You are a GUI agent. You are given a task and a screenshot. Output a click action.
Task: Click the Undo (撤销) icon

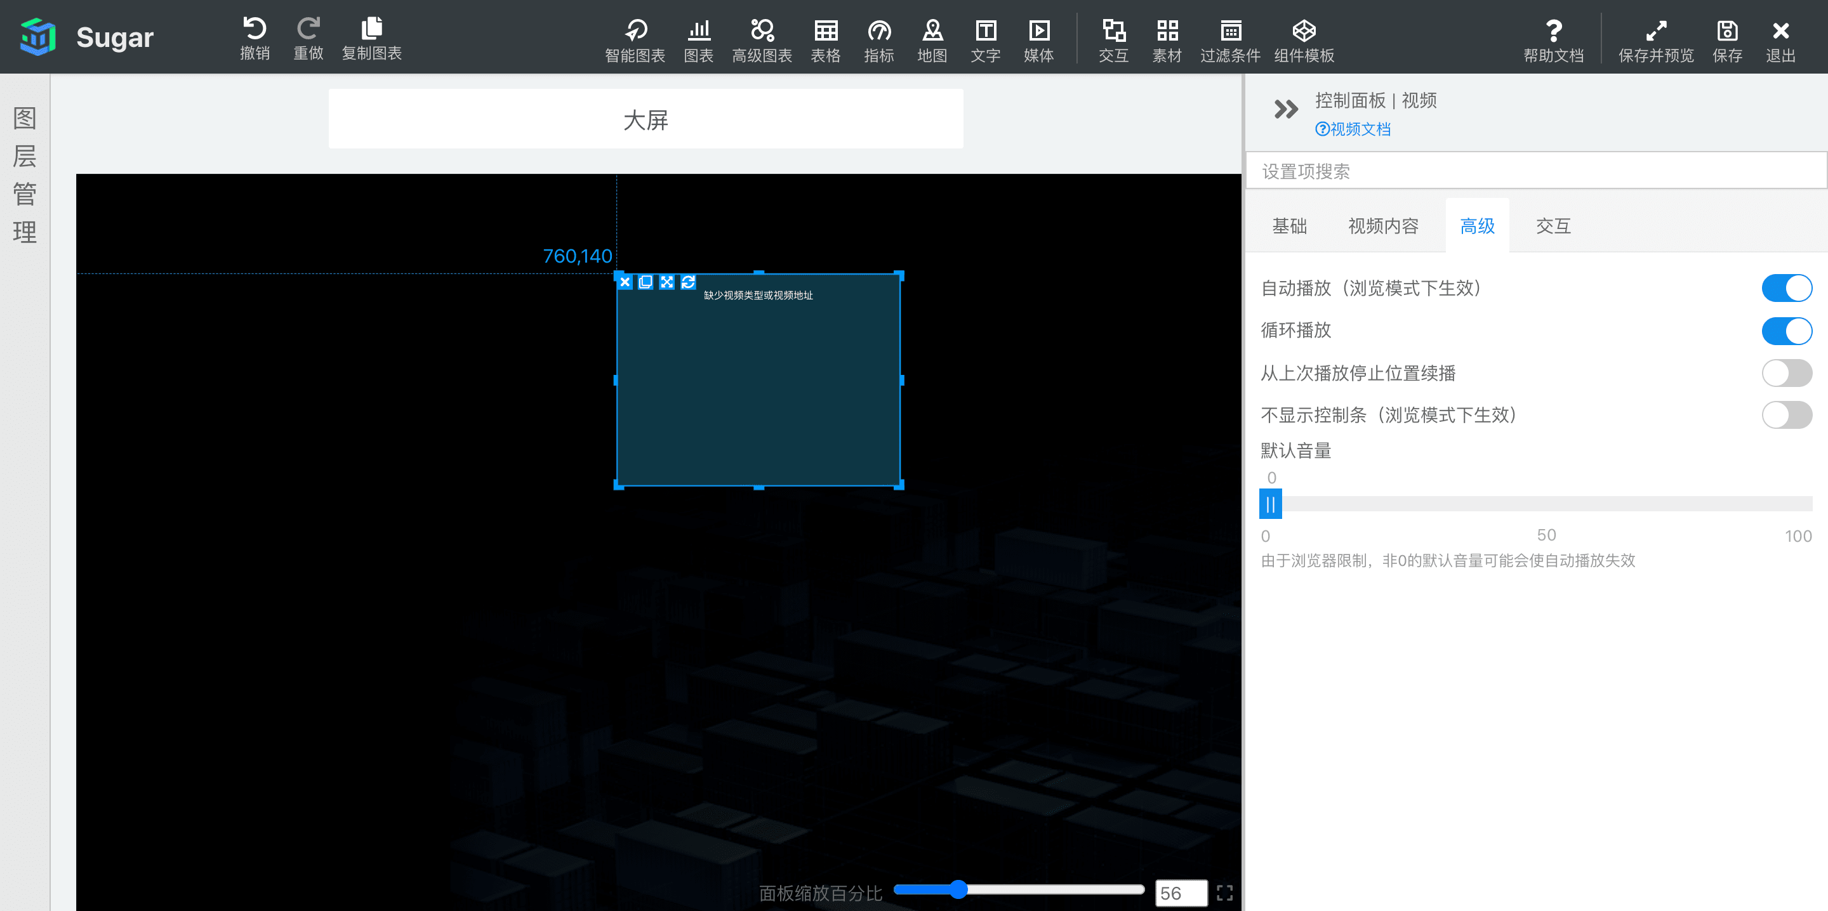point(254,30)
